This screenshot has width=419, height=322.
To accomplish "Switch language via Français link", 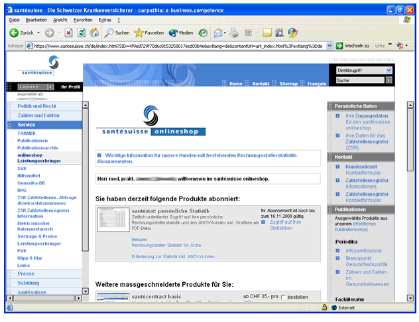I will click(317, 84).
